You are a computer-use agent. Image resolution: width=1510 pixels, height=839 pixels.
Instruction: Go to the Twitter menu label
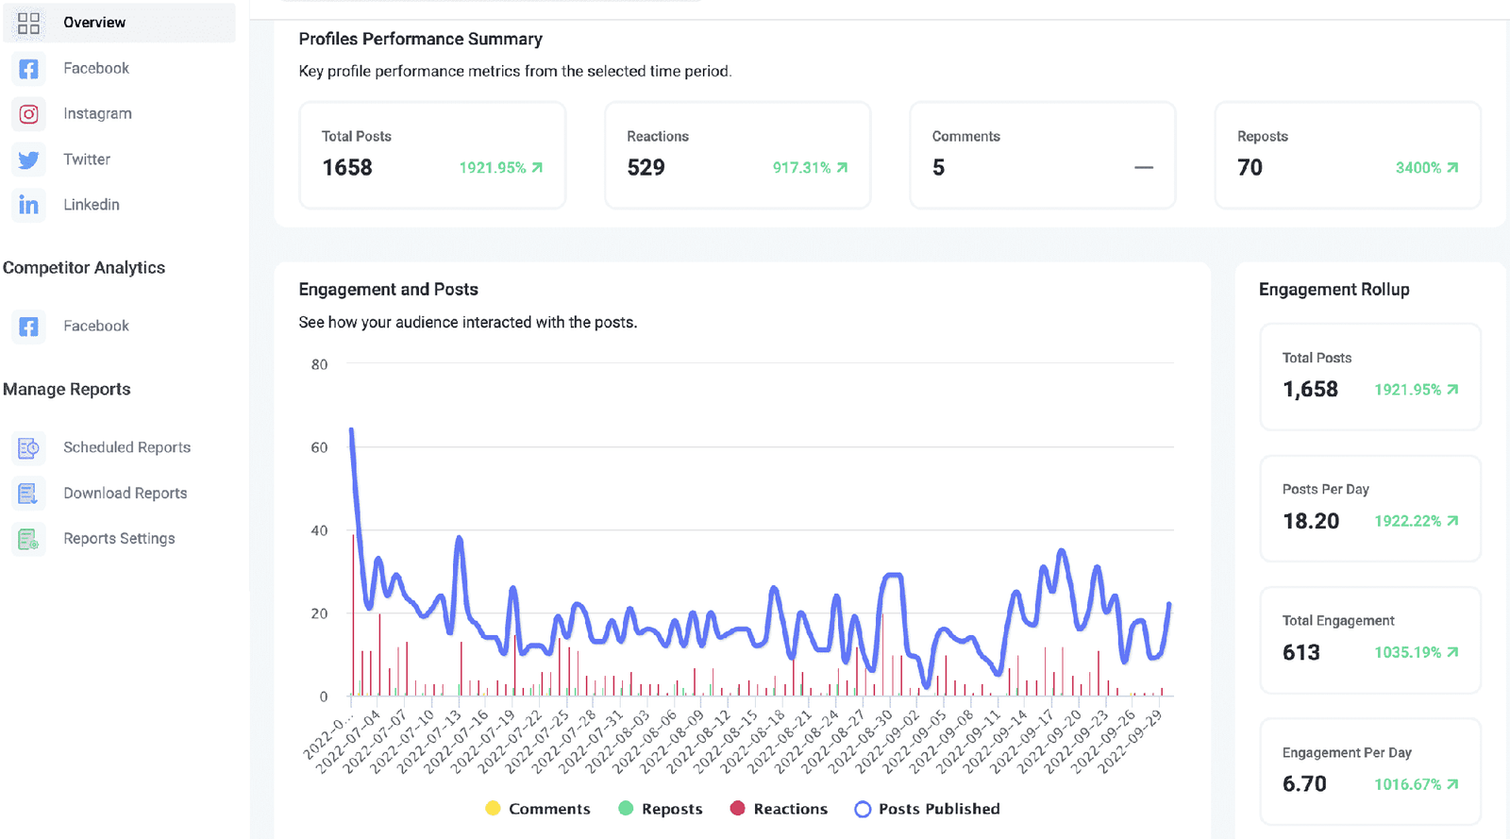(87, 159)
